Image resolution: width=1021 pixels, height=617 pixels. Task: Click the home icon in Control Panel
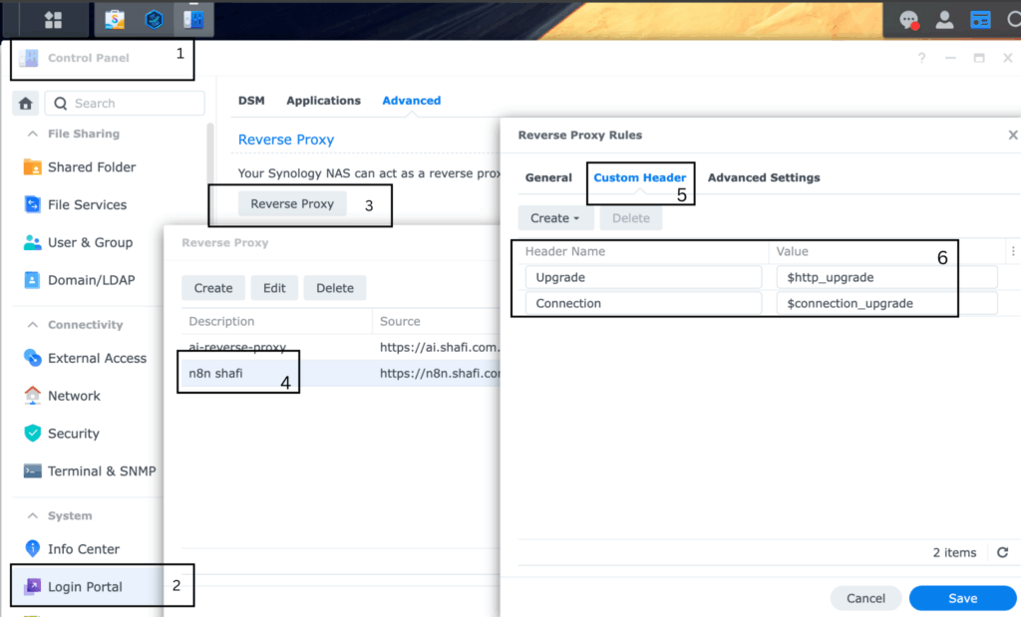point(27,104)
